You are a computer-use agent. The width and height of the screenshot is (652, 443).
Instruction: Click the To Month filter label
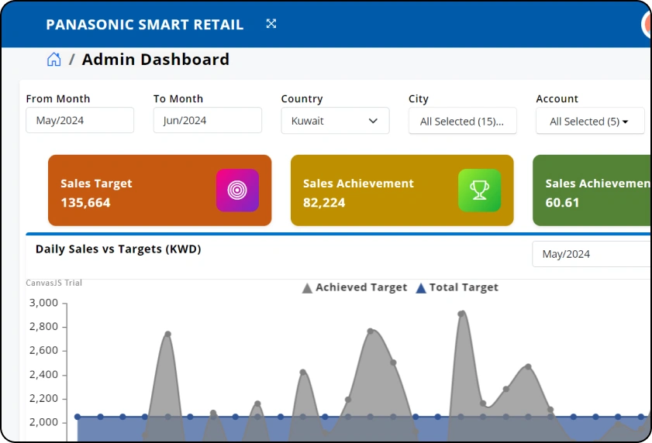pyautogui.click(x=178, y=99)
